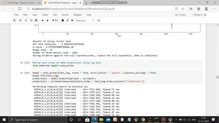Cut selected cells with the scissors icon
Screen dimensions: 219x123
click(26, 20)
